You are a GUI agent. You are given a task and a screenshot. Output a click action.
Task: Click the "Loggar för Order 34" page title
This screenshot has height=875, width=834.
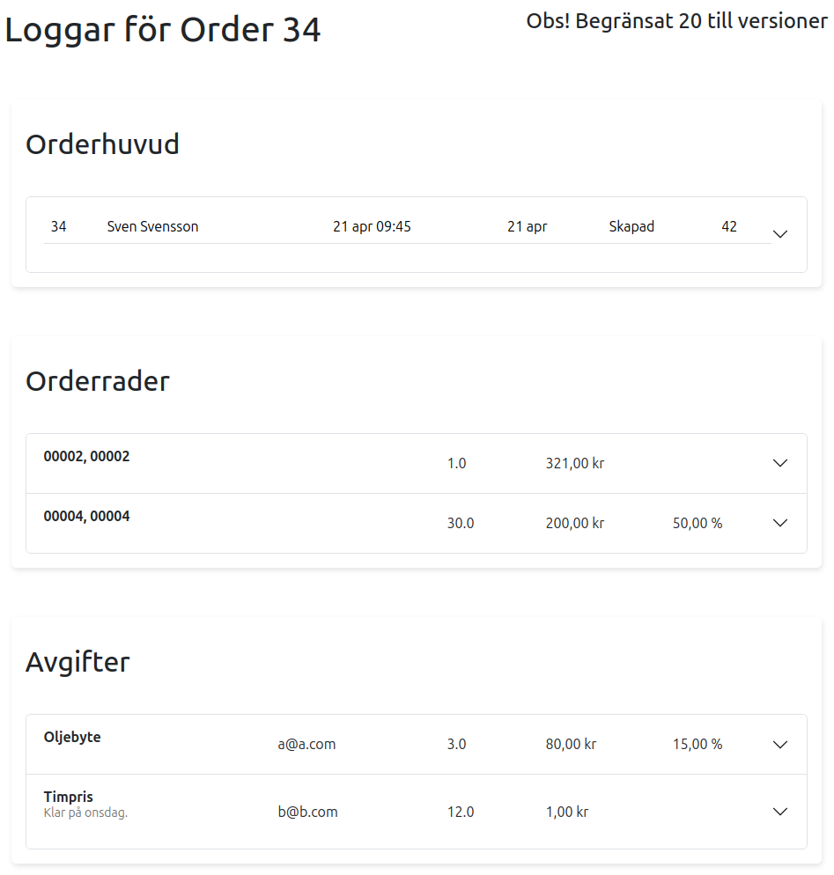163,30
